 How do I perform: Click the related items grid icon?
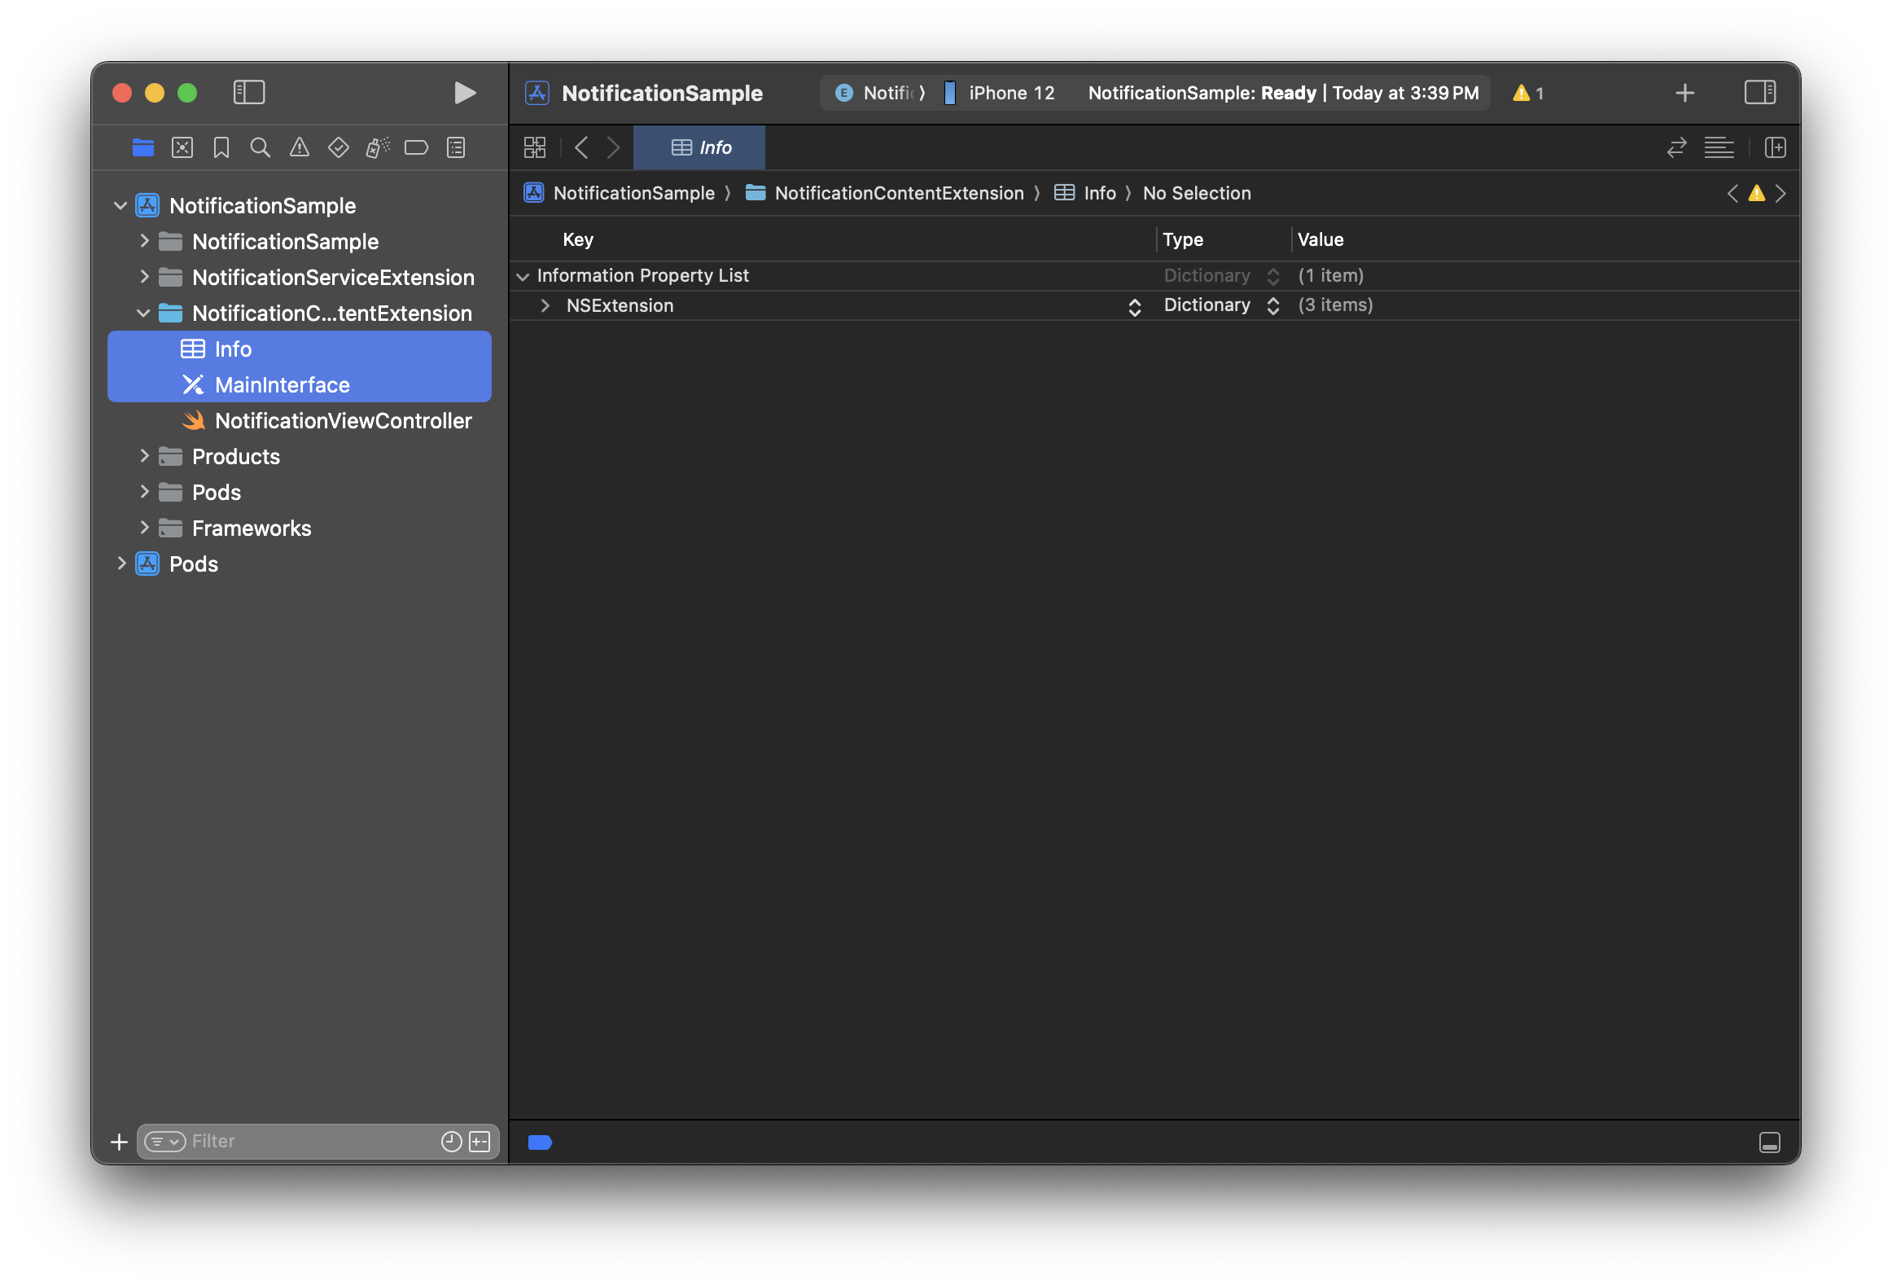pyautogui.click(x=535, y=147)
